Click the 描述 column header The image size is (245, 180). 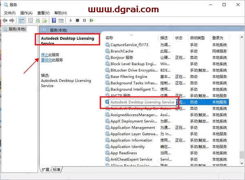164,38
